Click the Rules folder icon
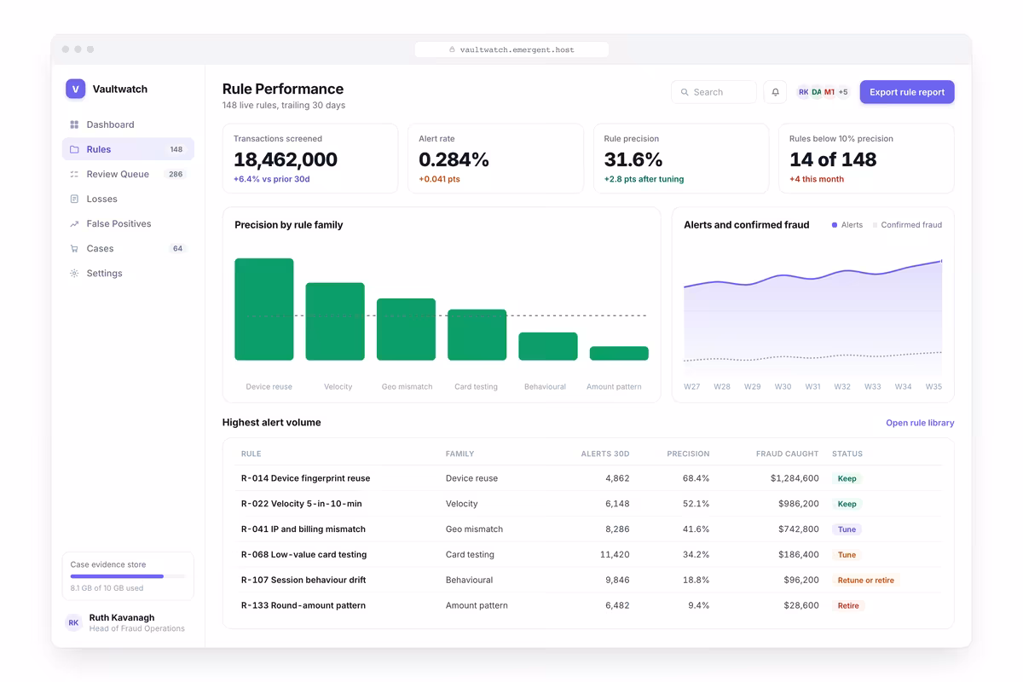1023x682 pixels. 74,149
